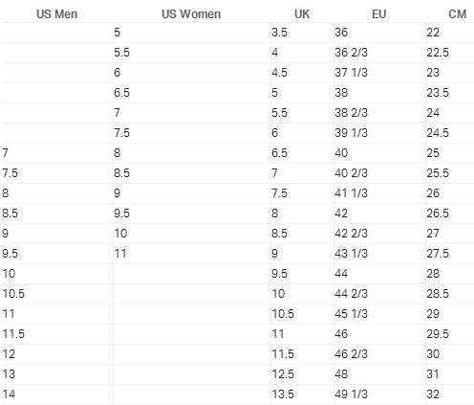This screenshot has height=405, width=474.
Task: Select the US Women size 11 cell
Action: coord(192,254)
